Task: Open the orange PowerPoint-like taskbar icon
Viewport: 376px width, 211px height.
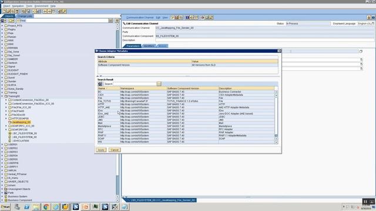Action: point(85,207)
